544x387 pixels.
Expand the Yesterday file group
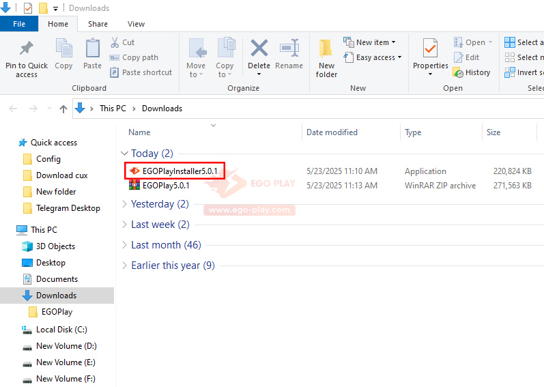[x=124, y=204]
